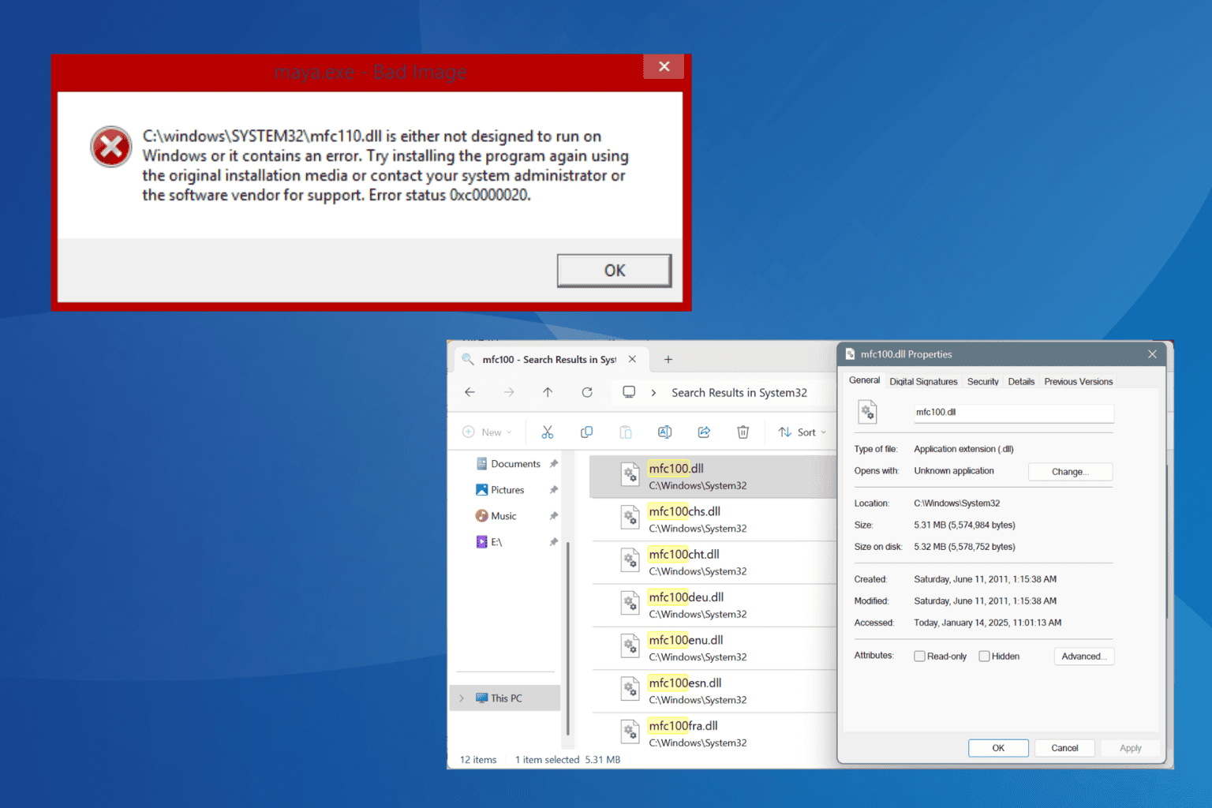Enable the Read-only attribute checkbox
This screenshot has height=808, width=1212.
click(919, 656)
